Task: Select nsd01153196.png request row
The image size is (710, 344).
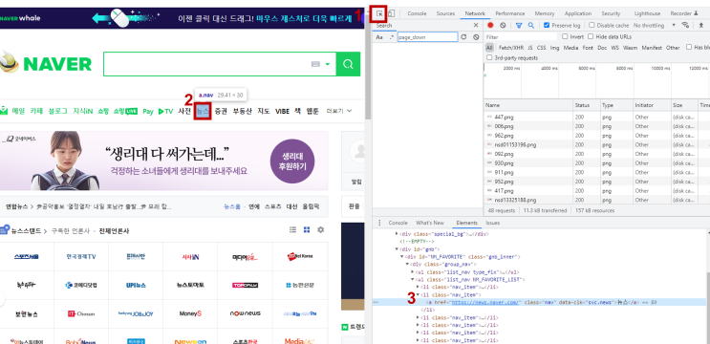Action: pos(596,145)
